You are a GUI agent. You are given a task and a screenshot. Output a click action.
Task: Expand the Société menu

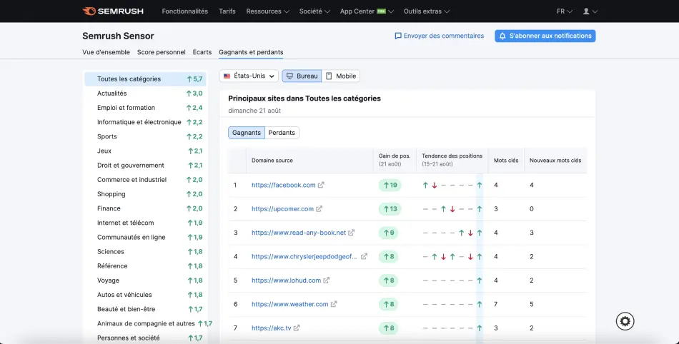(x=314, y=11)
